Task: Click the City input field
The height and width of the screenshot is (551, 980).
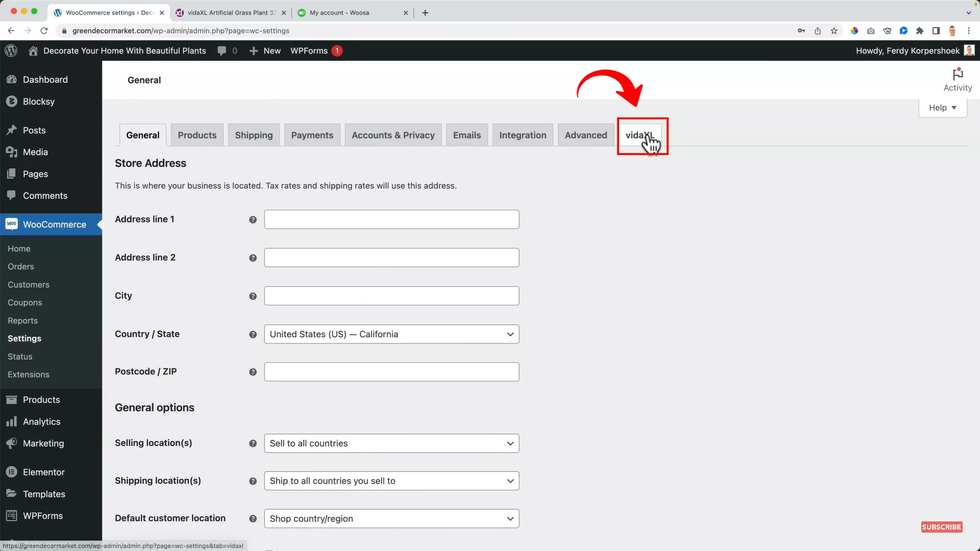Action: pos(391,295)
